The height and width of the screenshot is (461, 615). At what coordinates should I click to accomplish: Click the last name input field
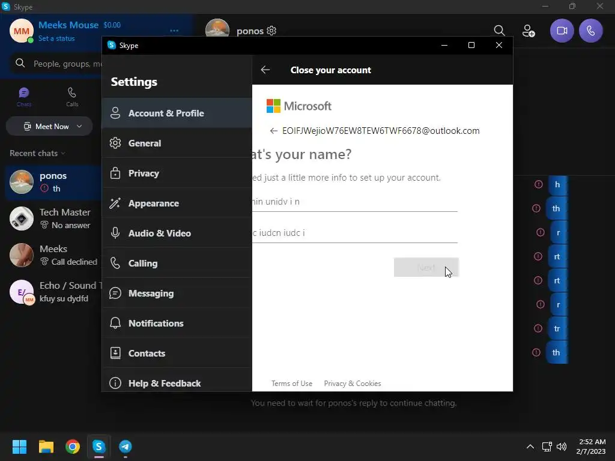[354, 234]
